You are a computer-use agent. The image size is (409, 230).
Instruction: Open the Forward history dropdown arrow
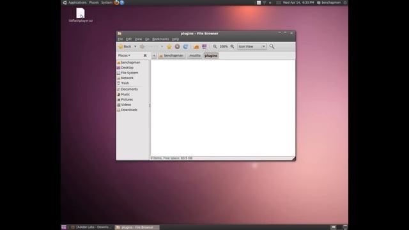tap(162, 47)
